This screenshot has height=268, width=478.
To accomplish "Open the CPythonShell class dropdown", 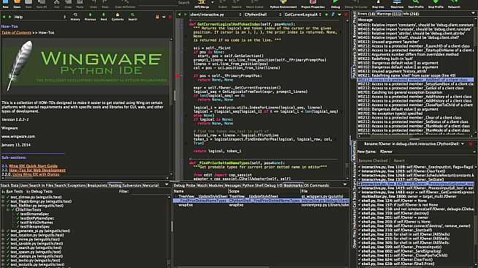I will tap(262, 15).
